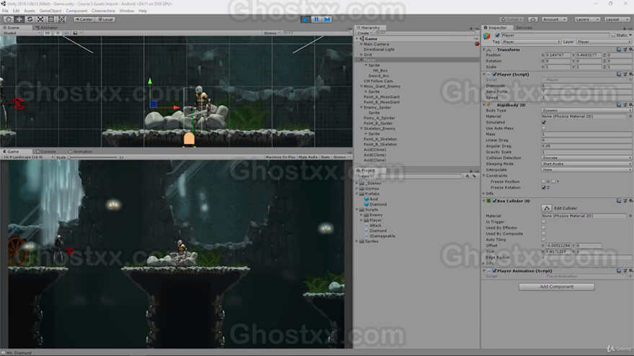Filter Project search by type icon

tap(467, 176)
